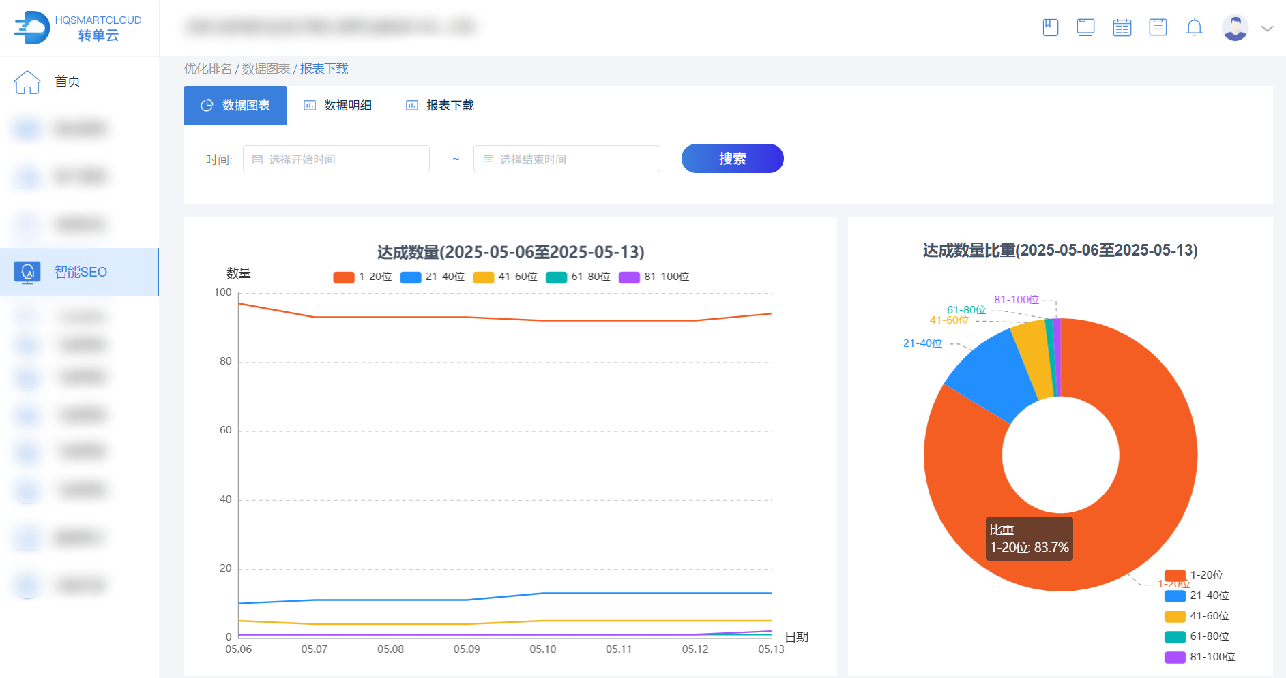Toggle 21-40位 in pie chart legend
This screenshot has height=678, width=1286.
1197,596
